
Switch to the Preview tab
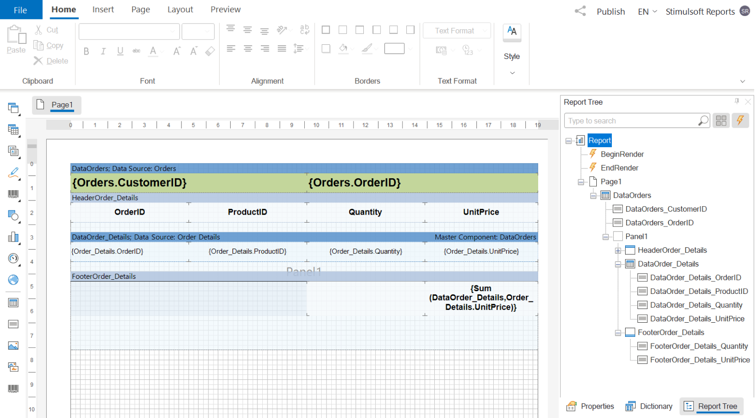(225, 9)
